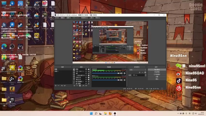The image size is (206, 116).
Task: Open the Windows Start menu
Action: tap(91, 113)
